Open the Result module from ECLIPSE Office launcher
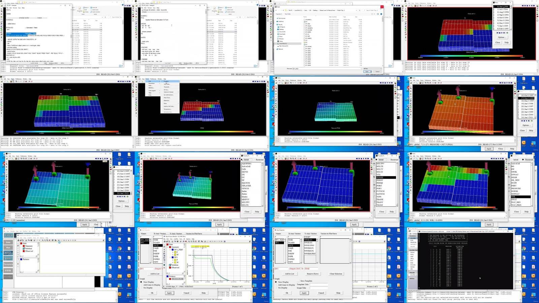The width and height of the screenshot is (539, 303). [x=8, y=253]
